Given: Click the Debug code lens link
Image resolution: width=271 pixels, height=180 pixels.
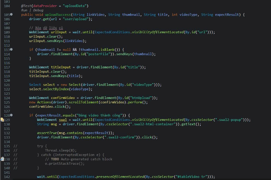Looking at the screenshot, I should click(x=38, y=10).
